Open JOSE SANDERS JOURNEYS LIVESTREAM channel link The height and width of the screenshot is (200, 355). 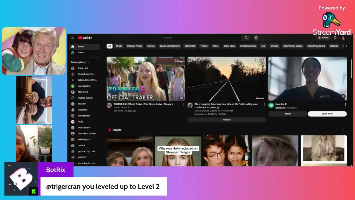pos(214,111)
